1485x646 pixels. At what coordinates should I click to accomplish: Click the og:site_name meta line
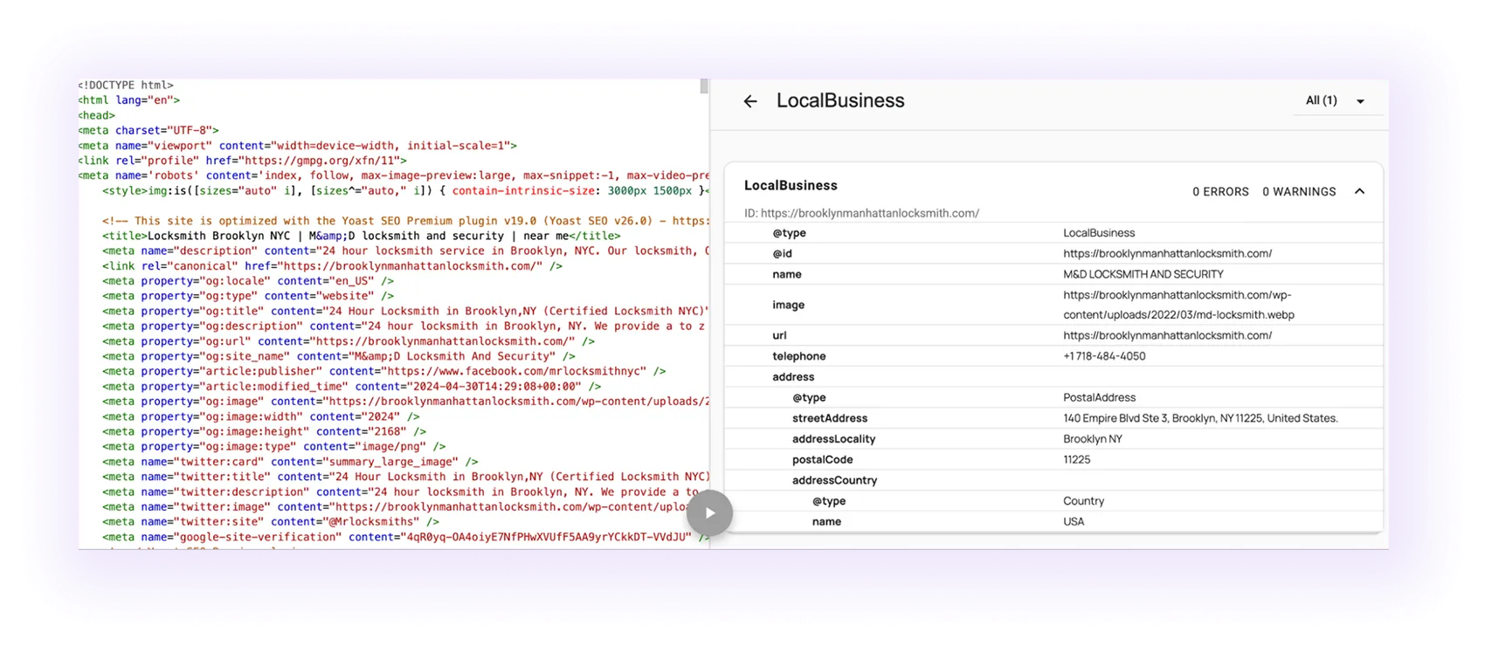339,356
